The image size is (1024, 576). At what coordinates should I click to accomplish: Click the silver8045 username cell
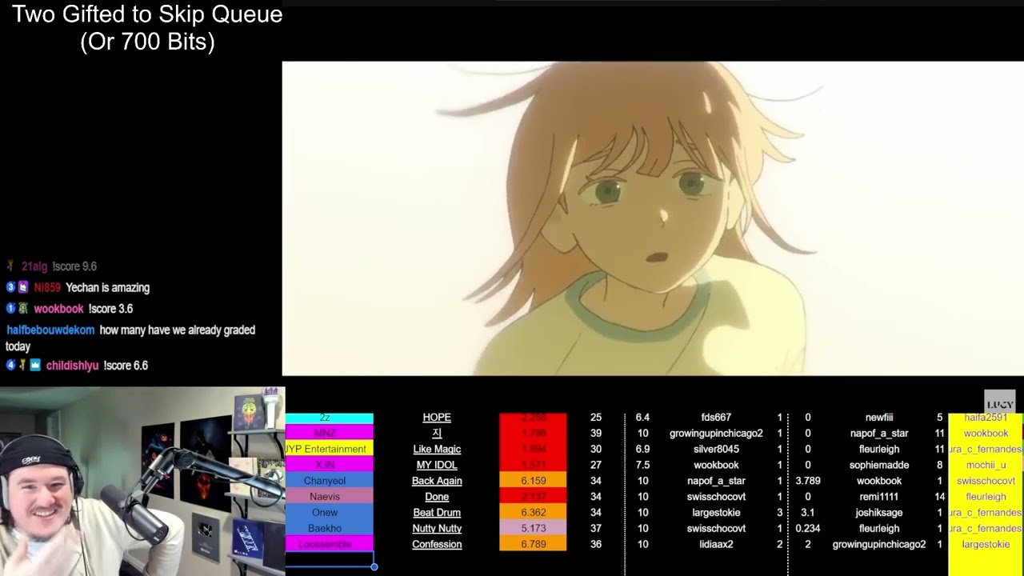tap(716, 449)
